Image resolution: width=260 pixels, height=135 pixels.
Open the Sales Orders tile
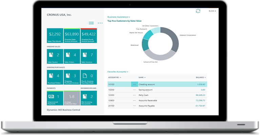(x=72, y=56)
